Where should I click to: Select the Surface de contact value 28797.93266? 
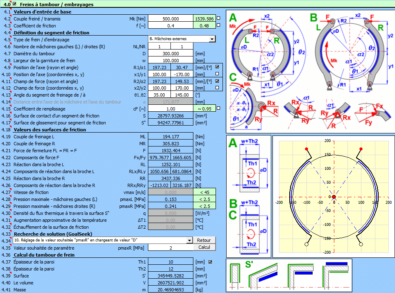[171, 116]
